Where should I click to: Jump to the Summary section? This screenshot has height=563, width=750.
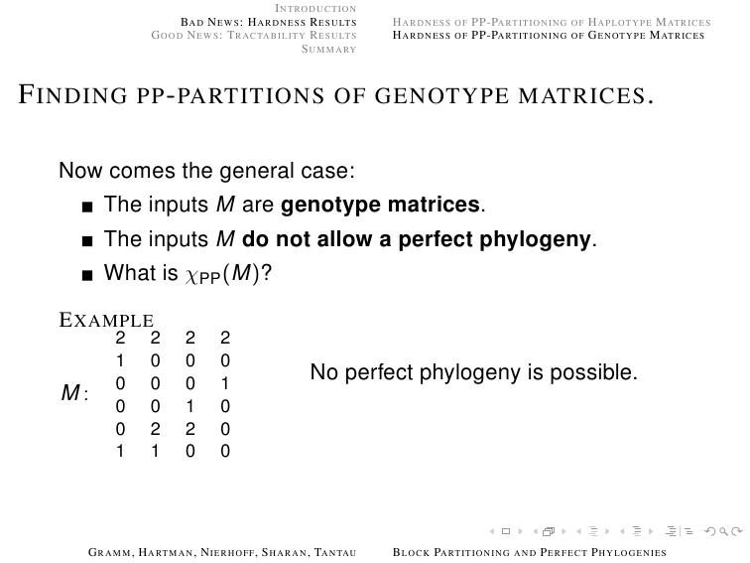328,49
